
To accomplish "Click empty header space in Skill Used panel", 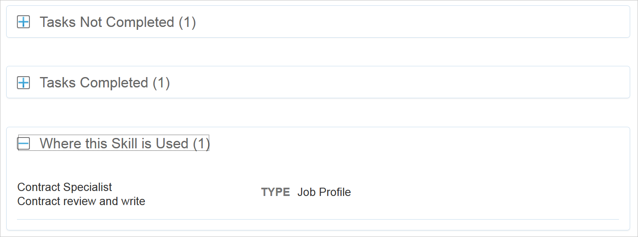I will click(414, 144).
